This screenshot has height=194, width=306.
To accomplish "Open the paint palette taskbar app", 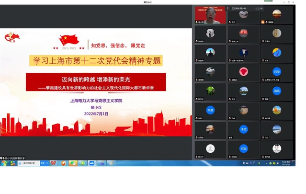I will 111,163.
